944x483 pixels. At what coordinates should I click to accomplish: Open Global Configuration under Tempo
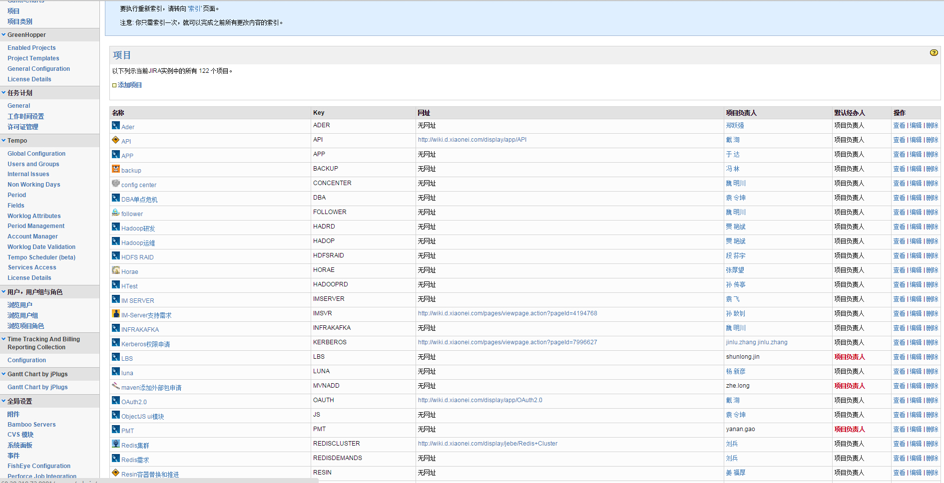point(36,154)
